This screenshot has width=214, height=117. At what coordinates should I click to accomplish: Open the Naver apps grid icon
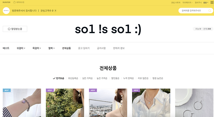pos(212,3)
